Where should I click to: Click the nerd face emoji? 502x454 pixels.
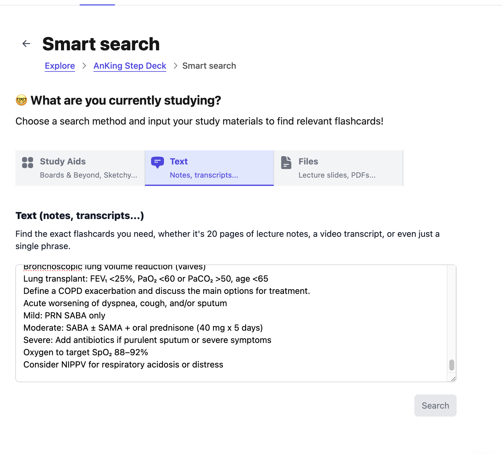click(x=21, y=100)
